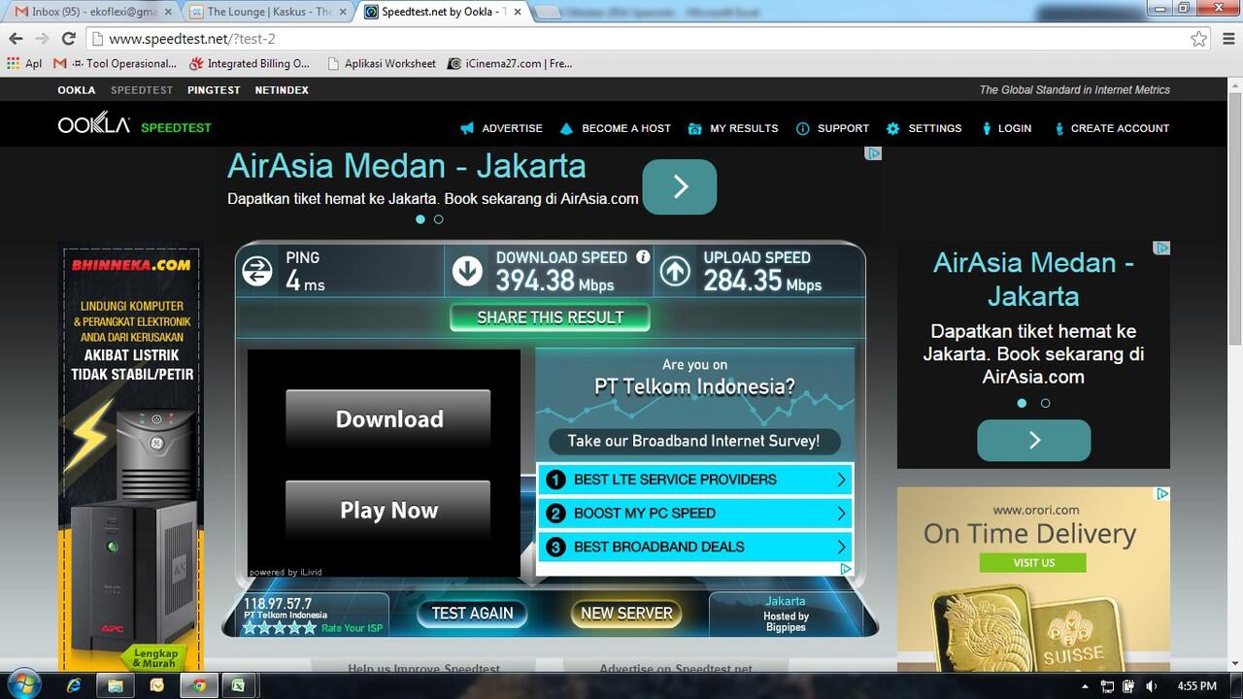Viewport: 1243px width, 699px height.
Task: Open Integrated Billing bookmark
Action: 251,63
